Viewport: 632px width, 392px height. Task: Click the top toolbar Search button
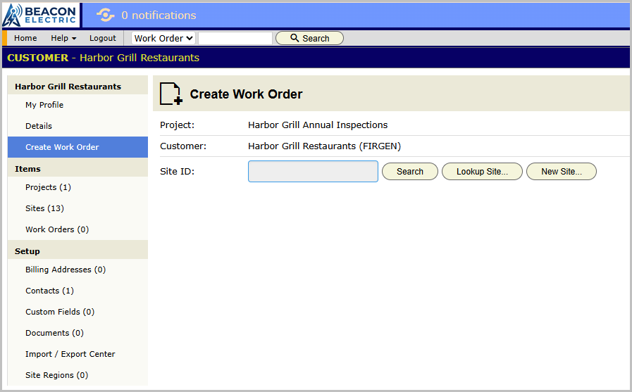click(x=309, y=38)
